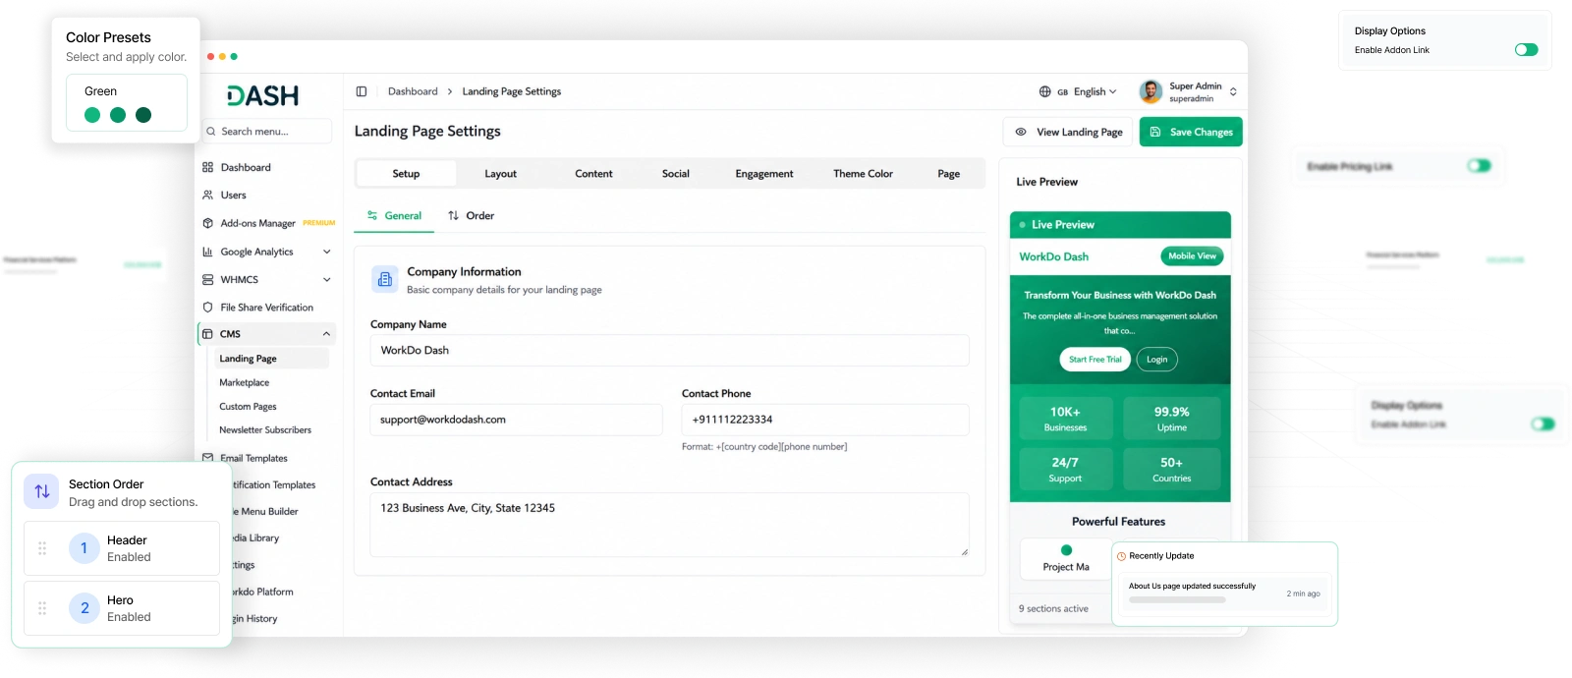This screenshot has height=678, width=1572.
Task: Click the 99.9% Uptime stat card
Action: coord(1171,419)
